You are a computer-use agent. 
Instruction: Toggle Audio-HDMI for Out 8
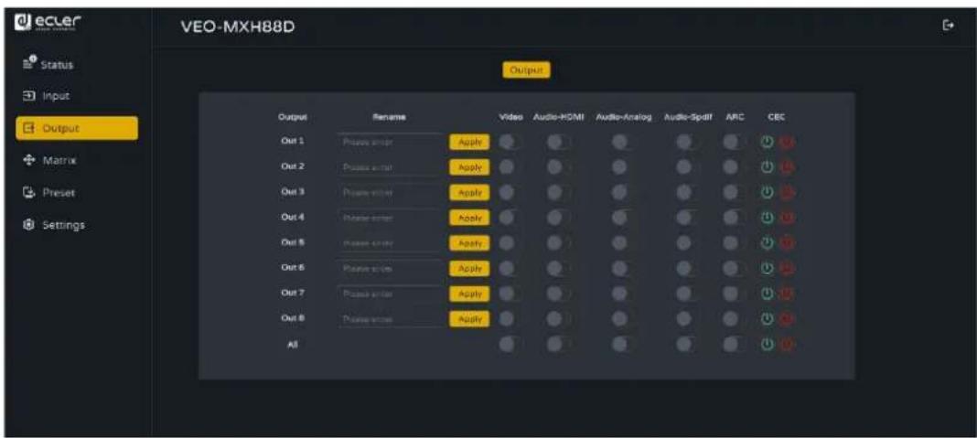pyautogui.click(x=559, y=318)
